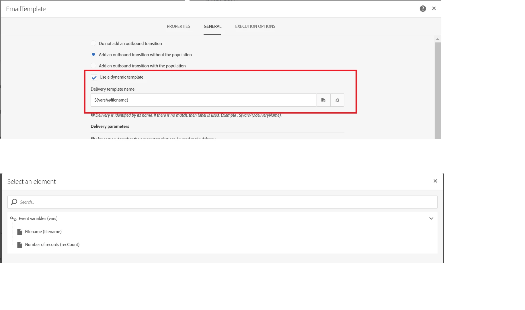
Task: Open the EXECUTION OPTIONS tab
Action: point(255,26)
